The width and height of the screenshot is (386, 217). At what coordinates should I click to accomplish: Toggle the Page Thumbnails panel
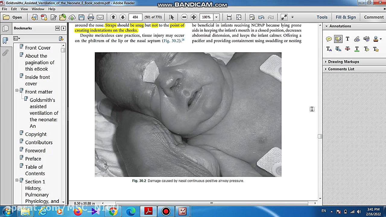tap(5, 29)
